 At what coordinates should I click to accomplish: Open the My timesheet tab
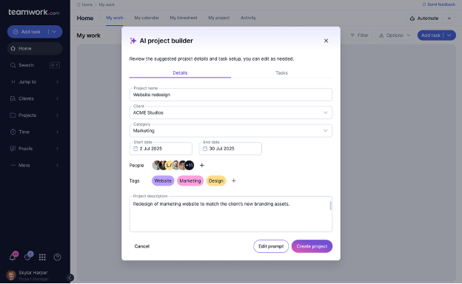(184, 18)
